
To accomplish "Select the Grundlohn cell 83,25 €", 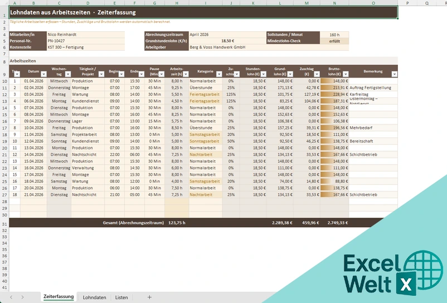I will [x=280, y=101].
